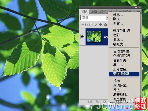The width and height of the screenshot is (148, 111).
Task: Click the background layer thumbnail
Action: pos(94,37)
